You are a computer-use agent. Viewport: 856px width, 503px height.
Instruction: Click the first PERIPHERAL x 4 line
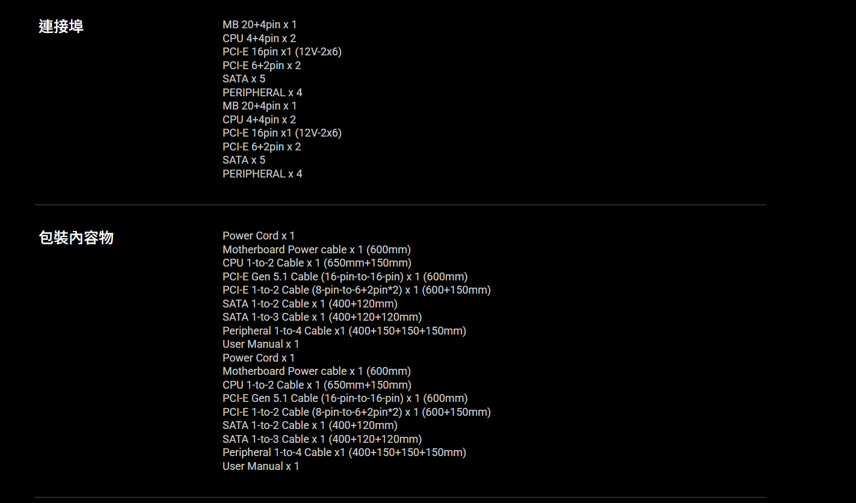pos(262,93)
